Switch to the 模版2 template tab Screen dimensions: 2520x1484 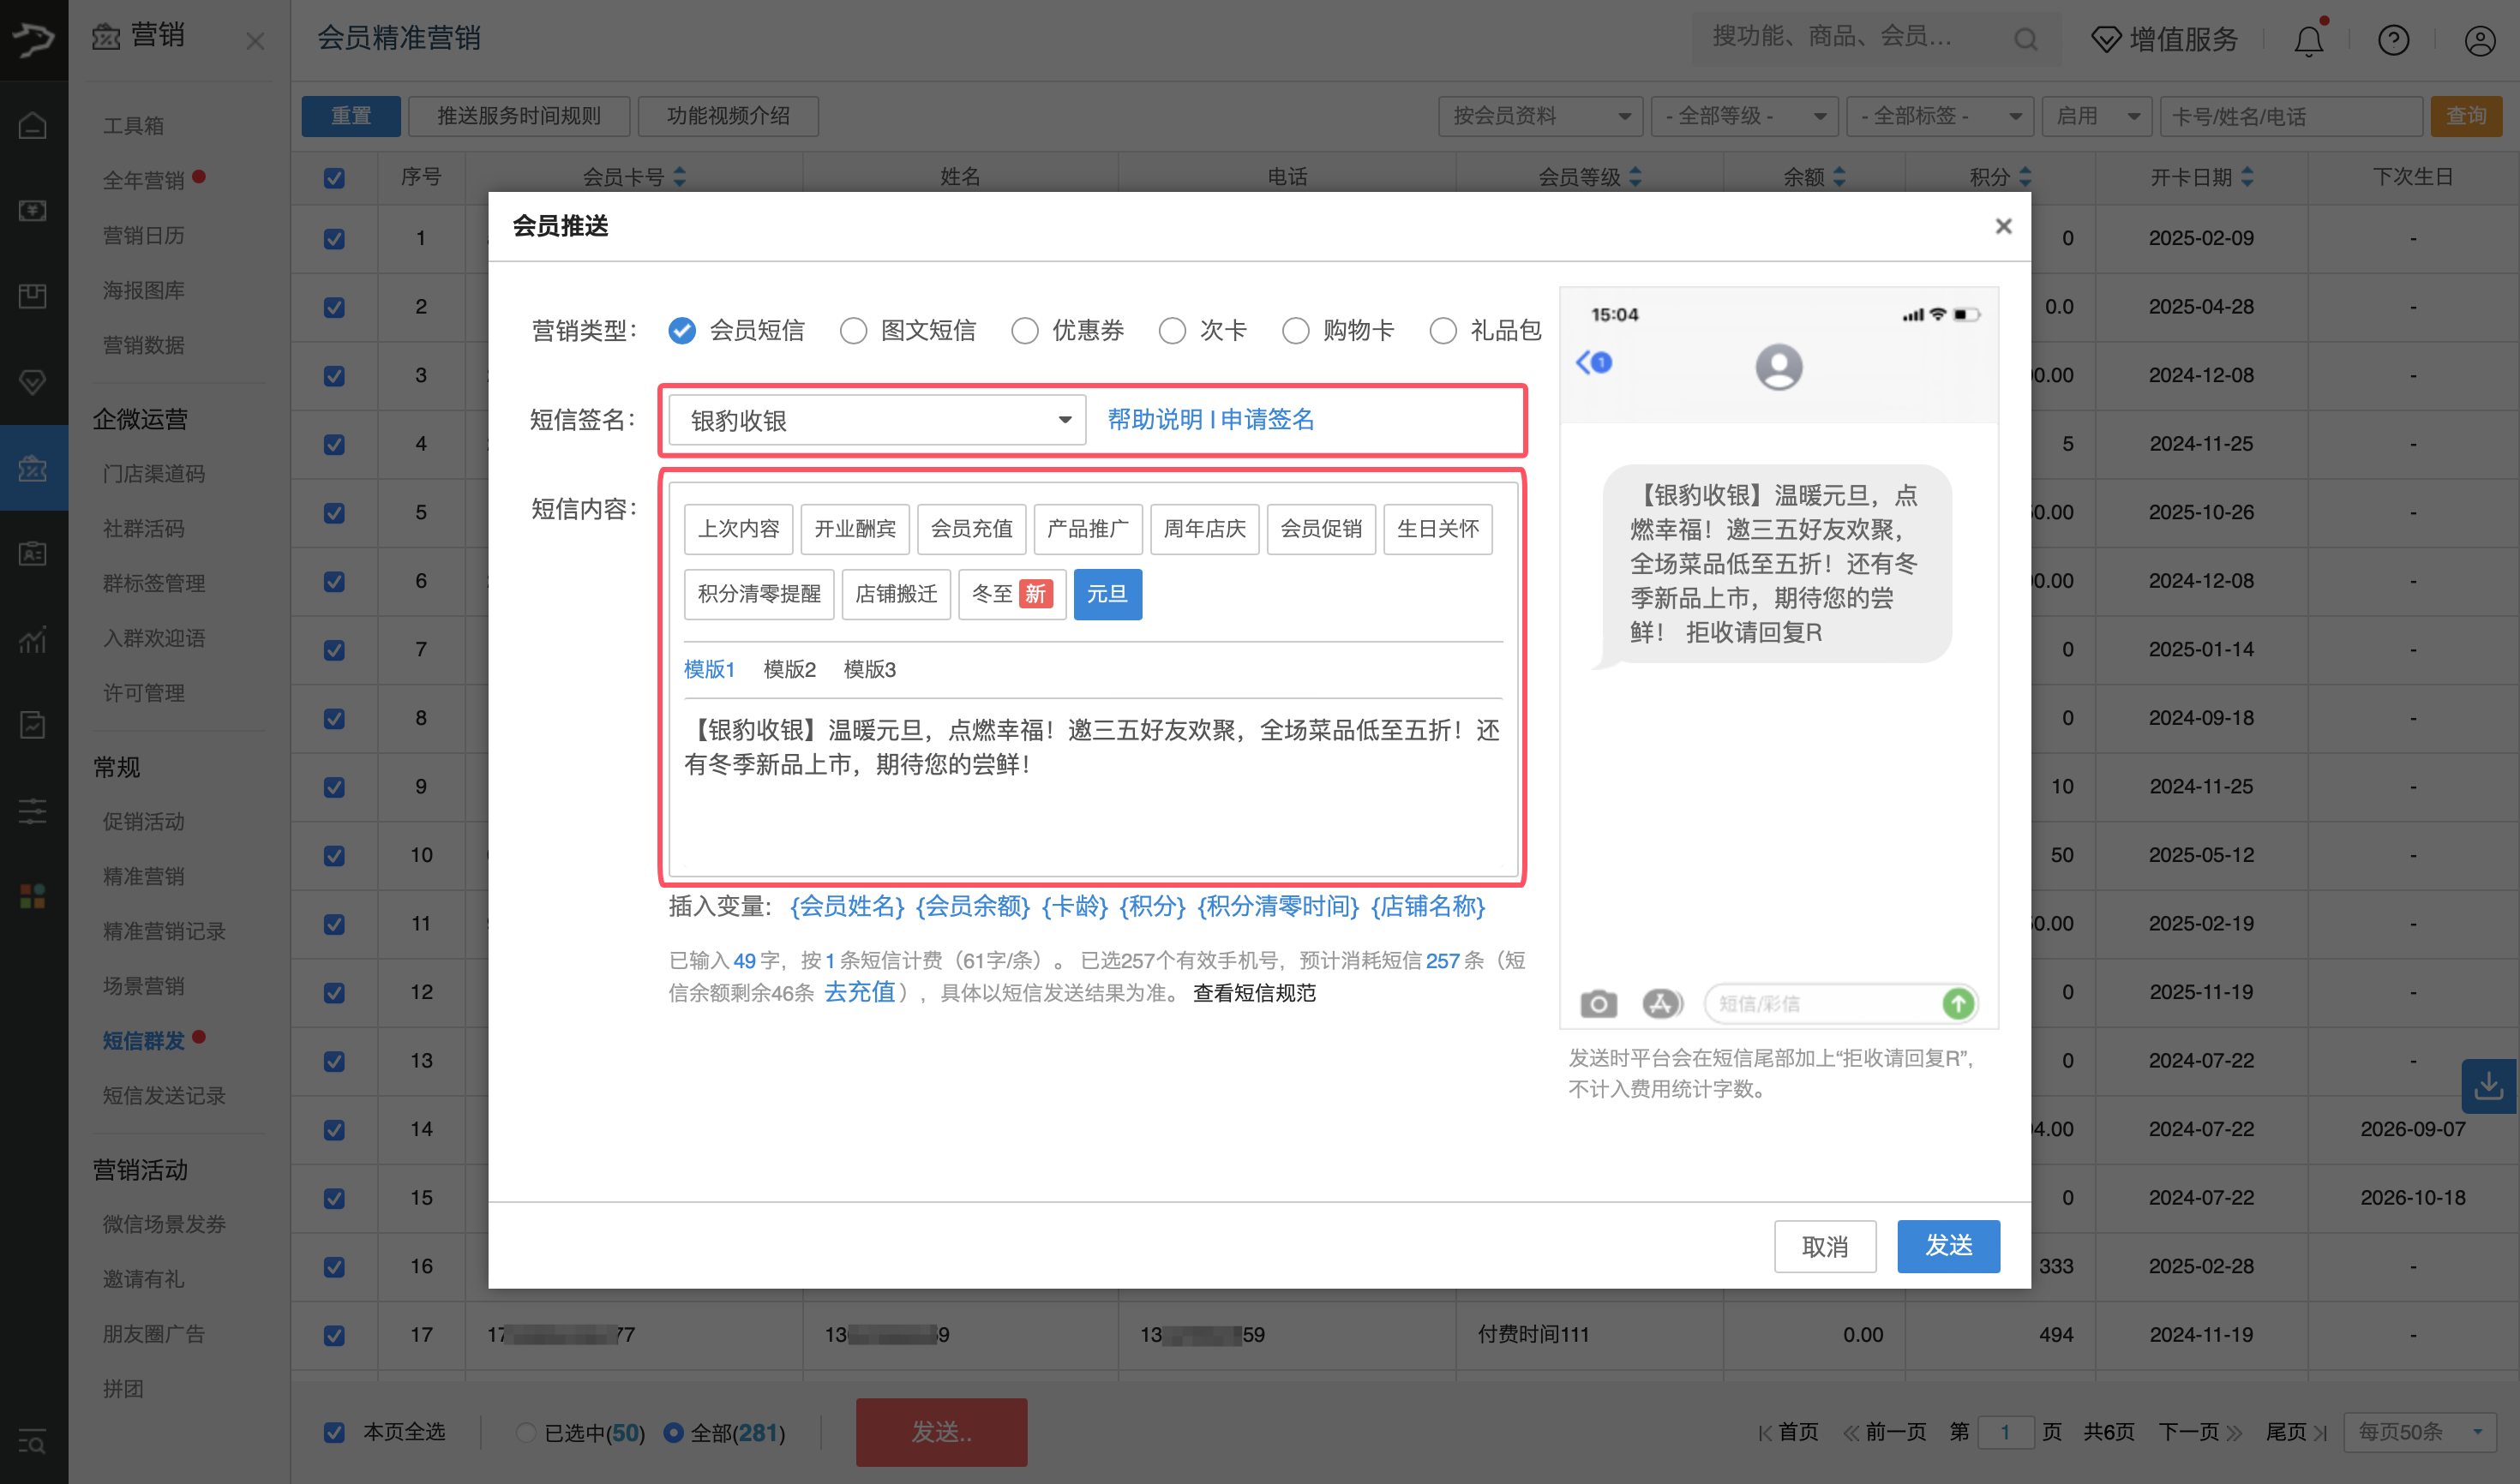click(789, 670)
